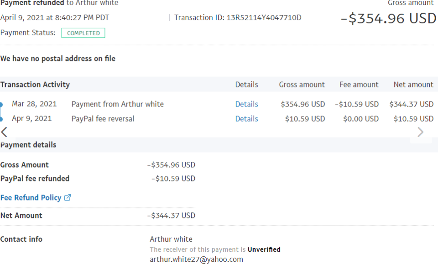Image resolution: width=438 pixels, height=270 pixels.
Task: Select the PayPal fee reversal row
Action: 103,119
